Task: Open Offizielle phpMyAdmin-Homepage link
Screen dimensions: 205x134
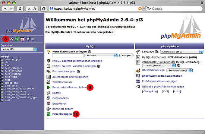Action: point(163,87)
